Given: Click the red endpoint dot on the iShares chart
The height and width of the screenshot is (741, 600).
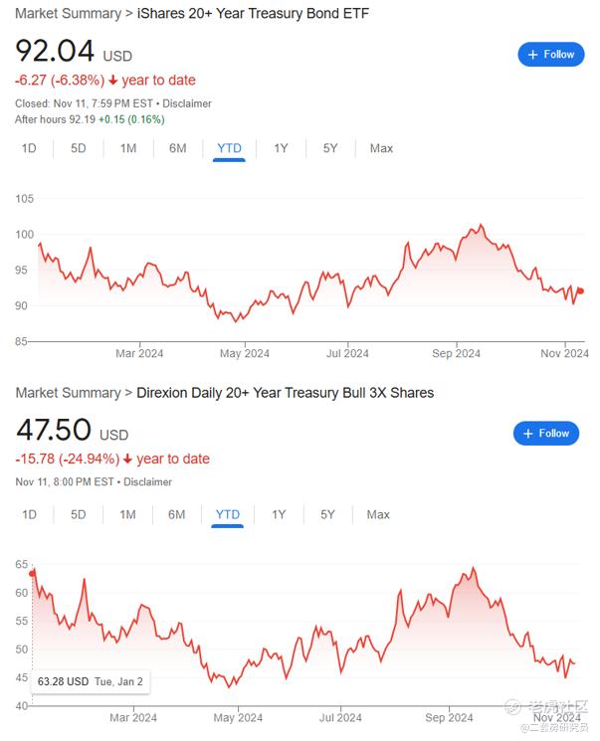Looking at the screenshot, I should 581,291.
